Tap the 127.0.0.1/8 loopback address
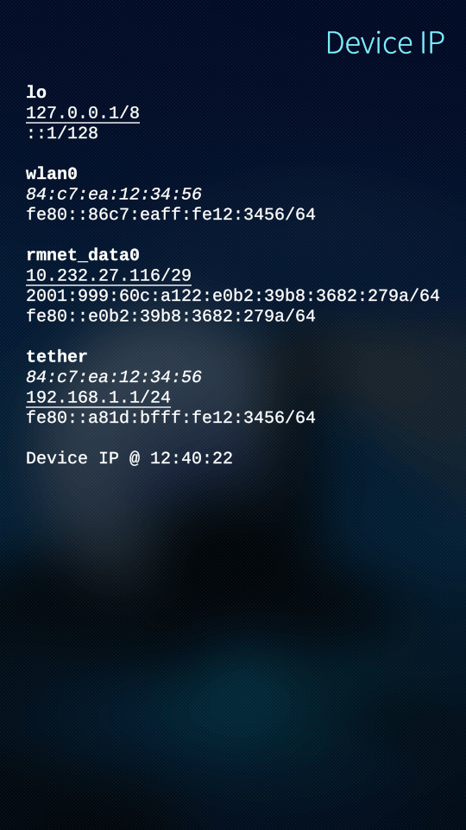 (x=83, y=112)
